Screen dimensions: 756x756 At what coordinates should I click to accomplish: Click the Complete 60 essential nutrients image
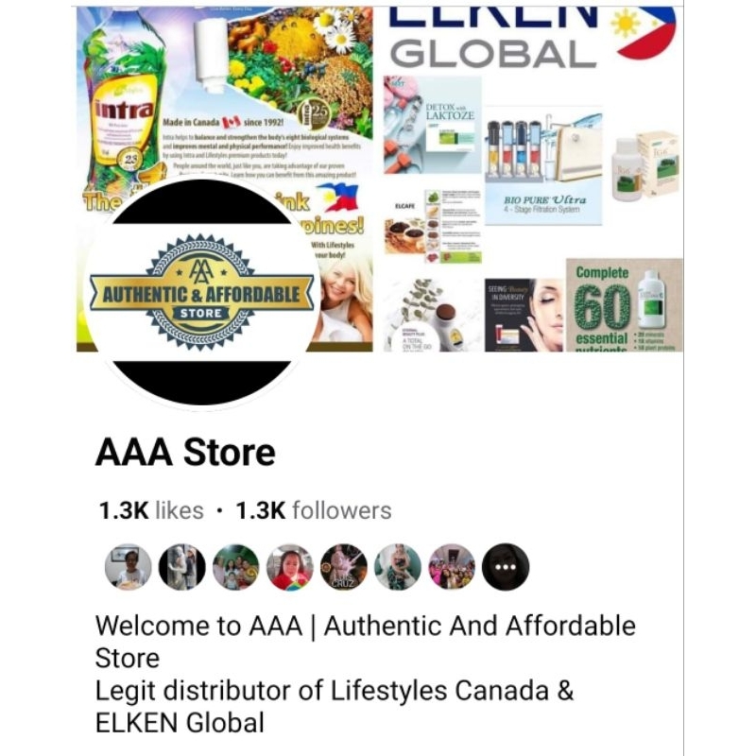point(625,305)
